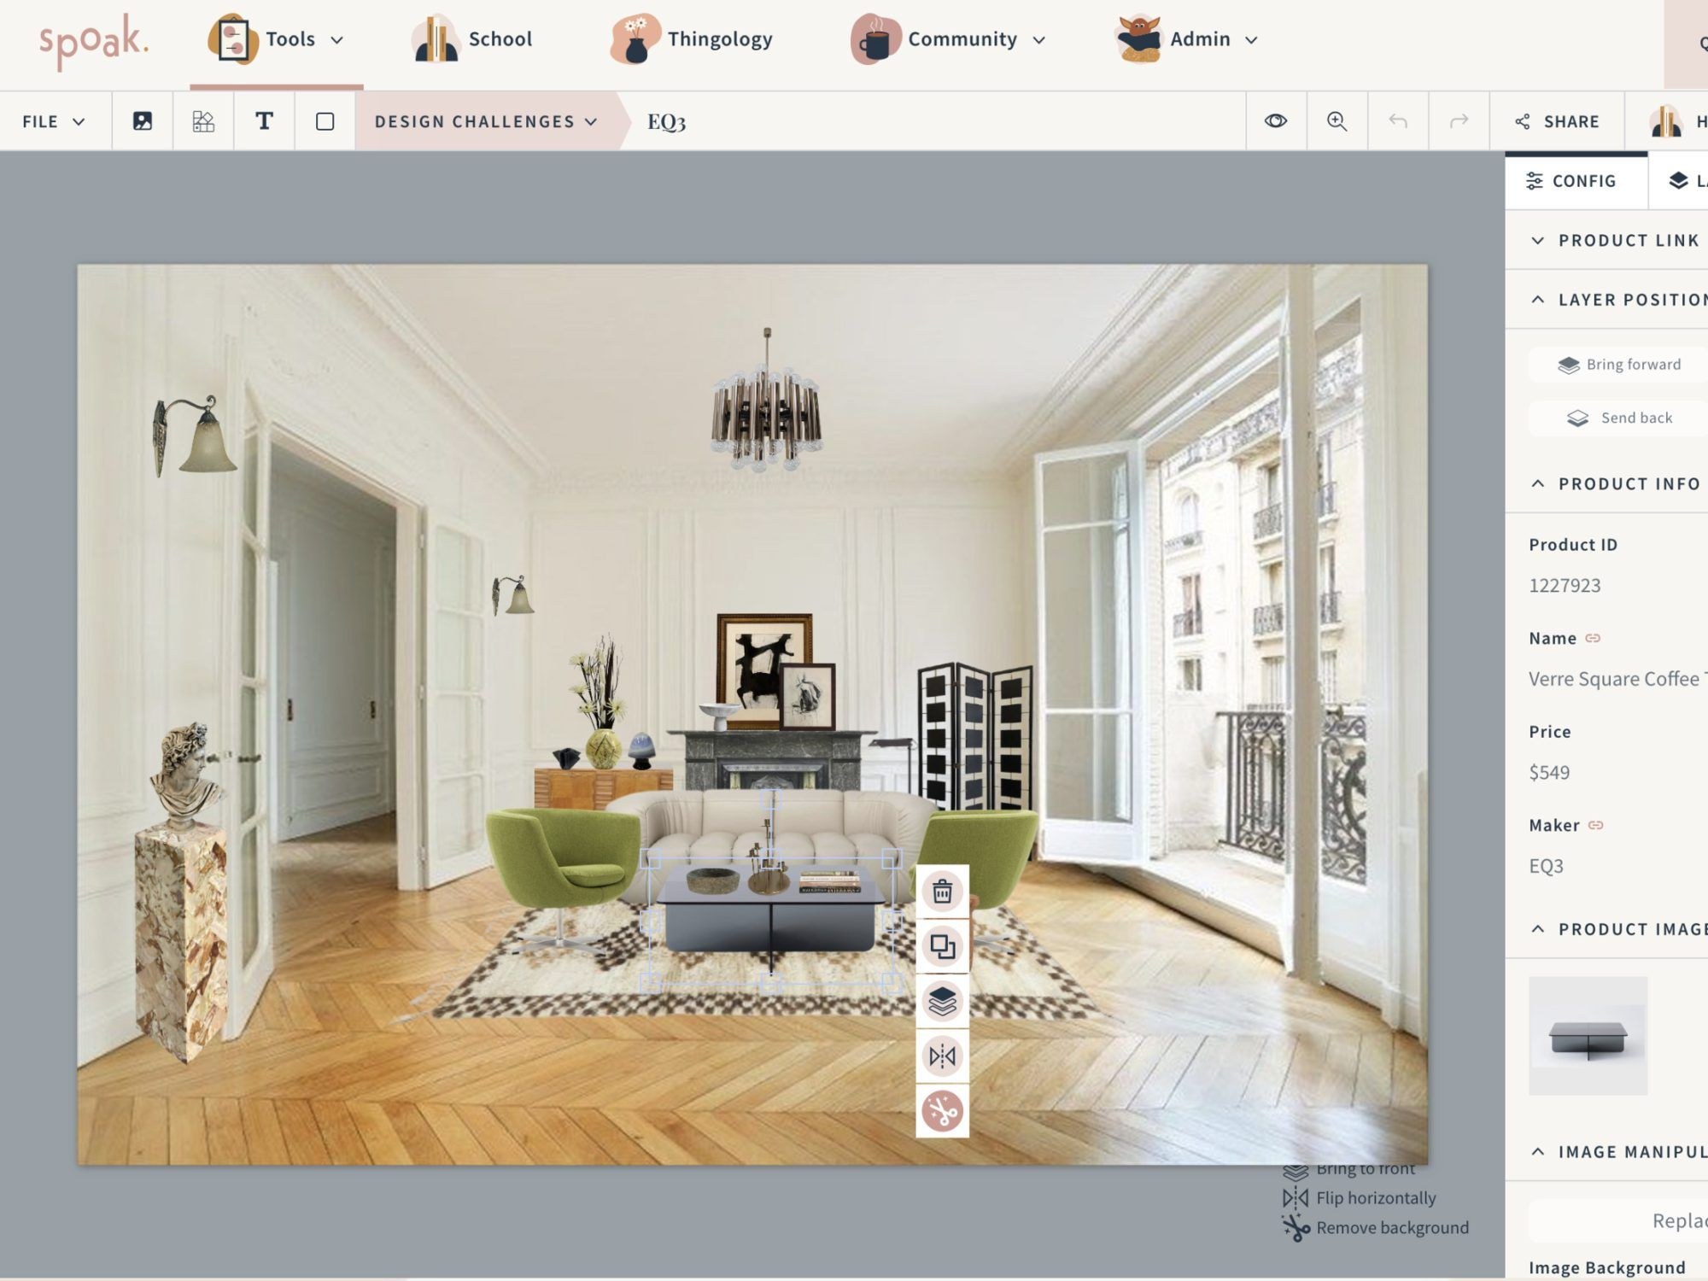
Task: Click the Bring forward button
Action: 1619,365
